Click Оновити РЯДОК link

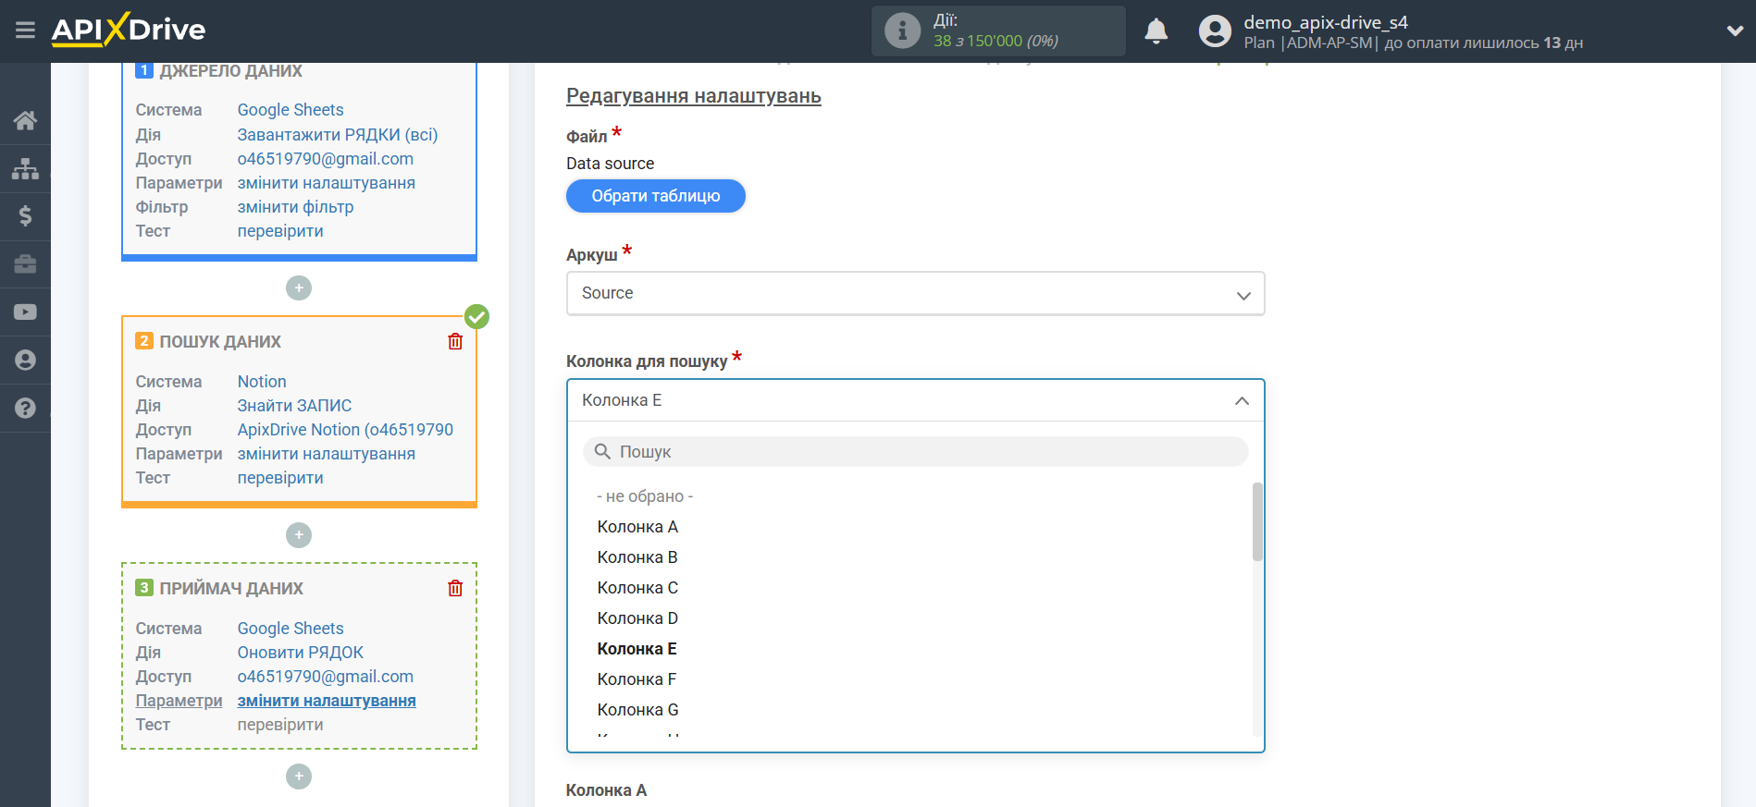[301, 653]
